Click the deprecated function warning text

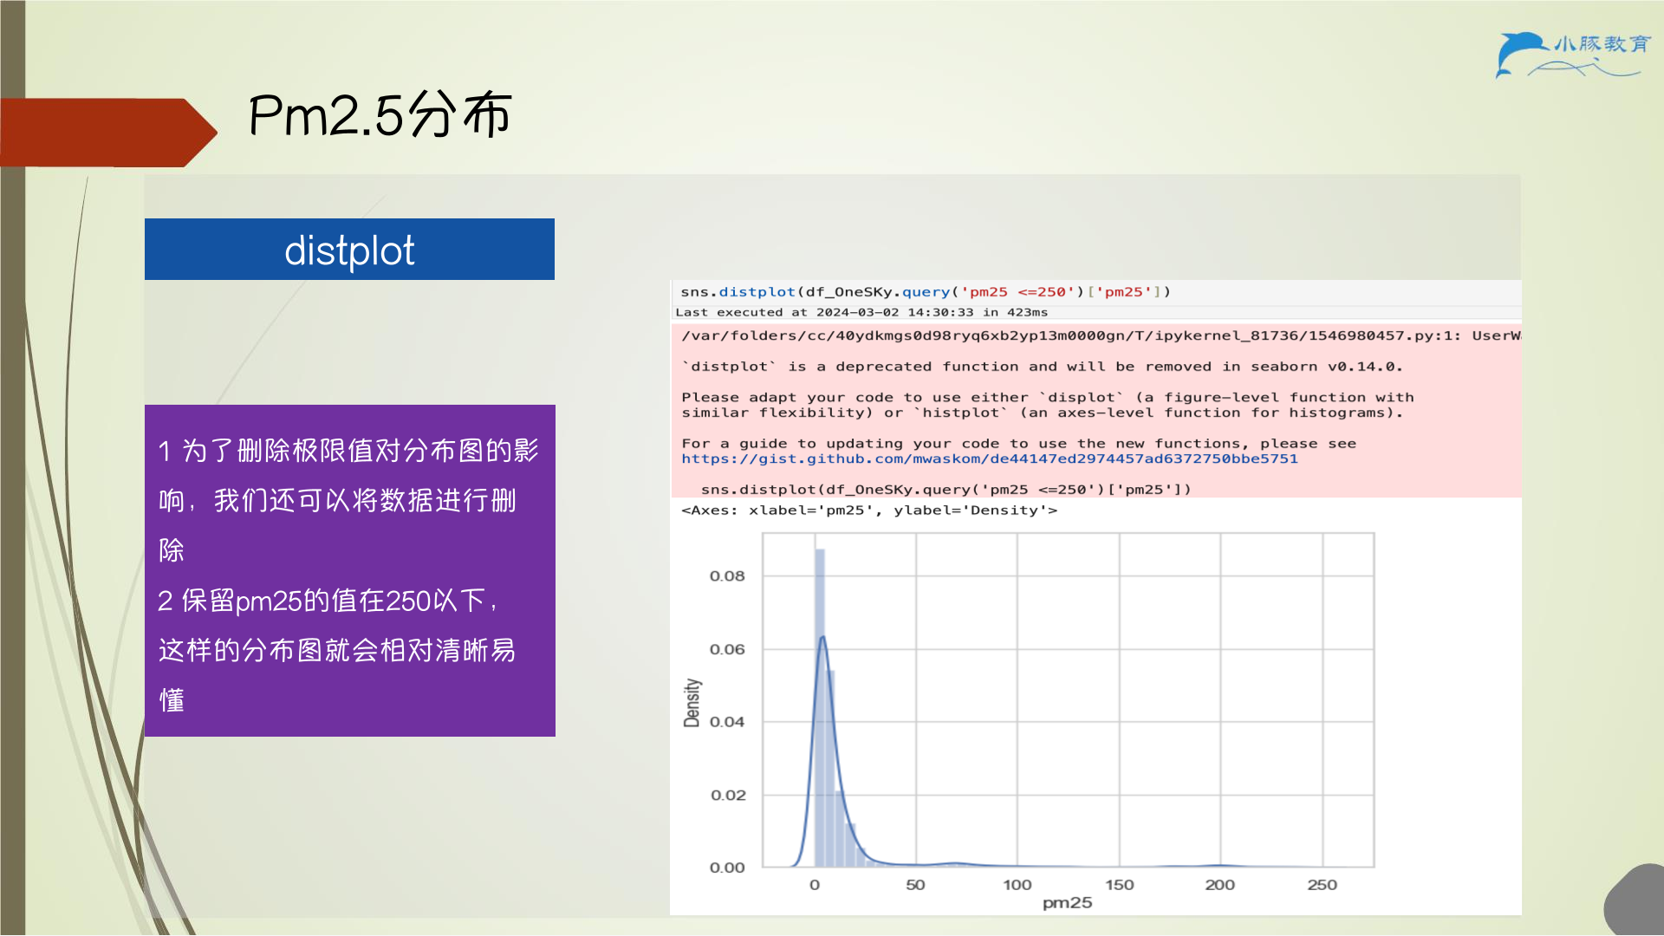[x=1042, y=367]
